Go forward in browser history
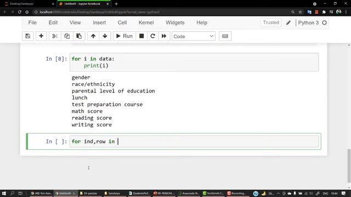The image size is (351, 197). [x=12, y=12]
